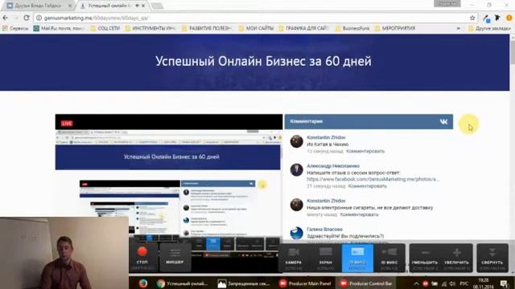Image resolution: width=515 pixels, height=289 pixels.
Task: Click the LIVE badge on the video
Action: [67, 123]
